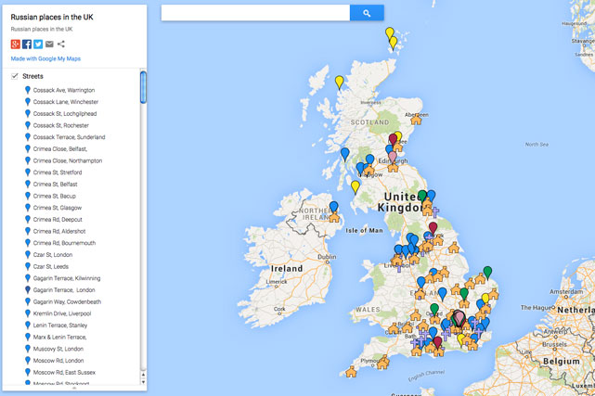Click green pin near Oxford

(434, 309)
